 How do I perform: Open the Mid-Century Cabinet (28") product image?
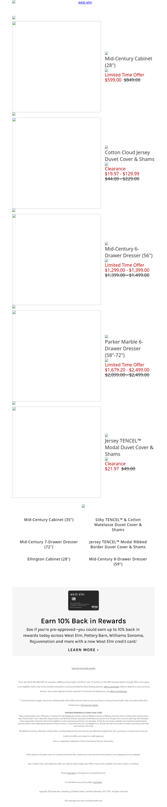pyautogui.click(x=56, y=67)
